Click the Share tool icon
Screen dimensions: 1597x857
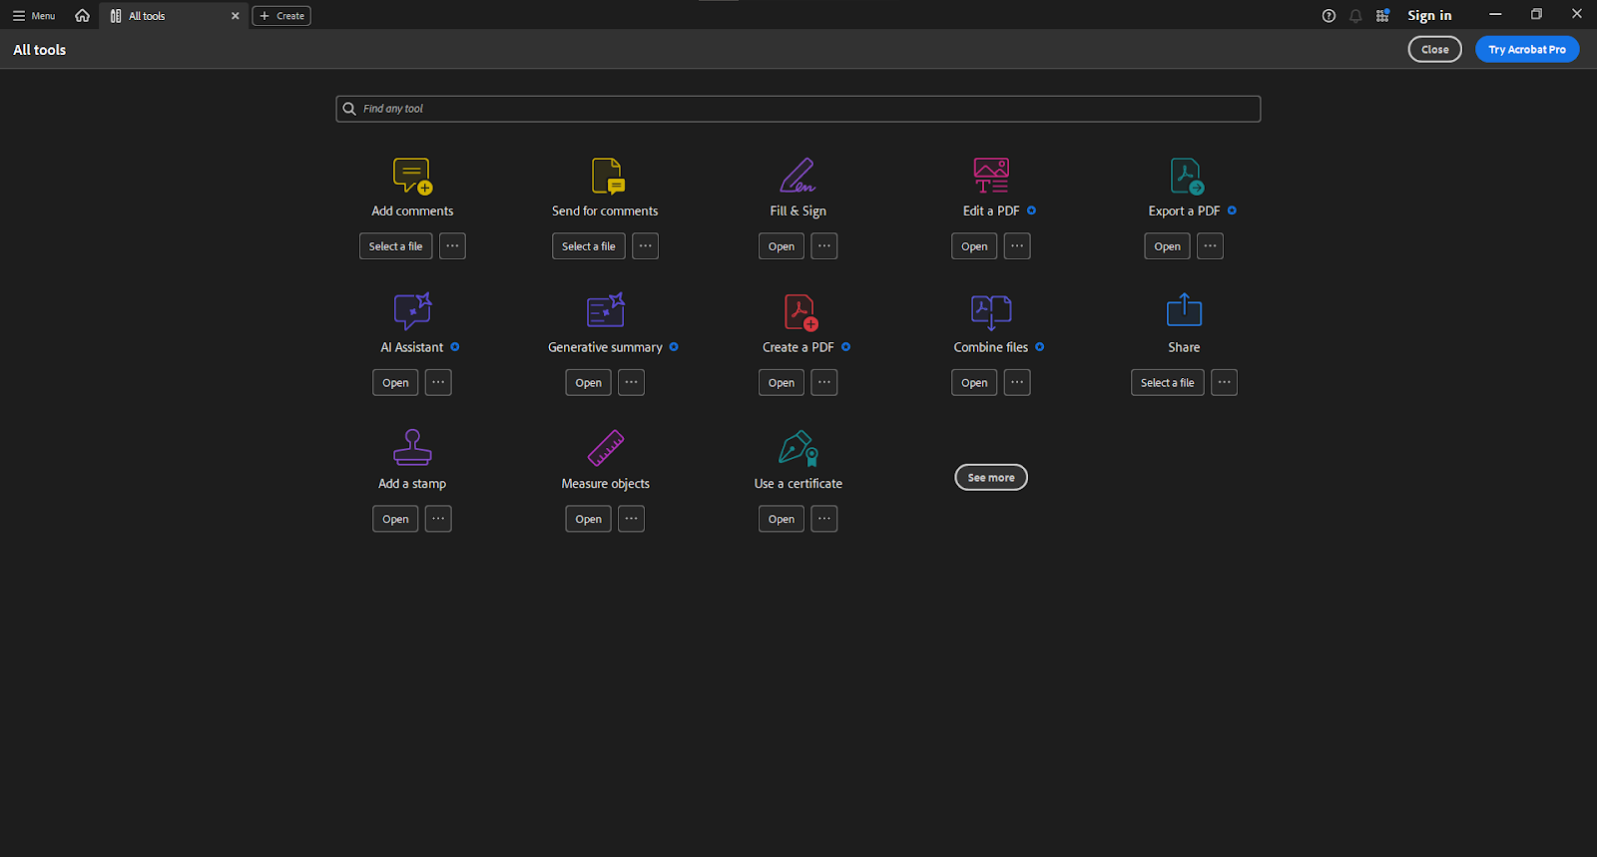click(1184, 310)
